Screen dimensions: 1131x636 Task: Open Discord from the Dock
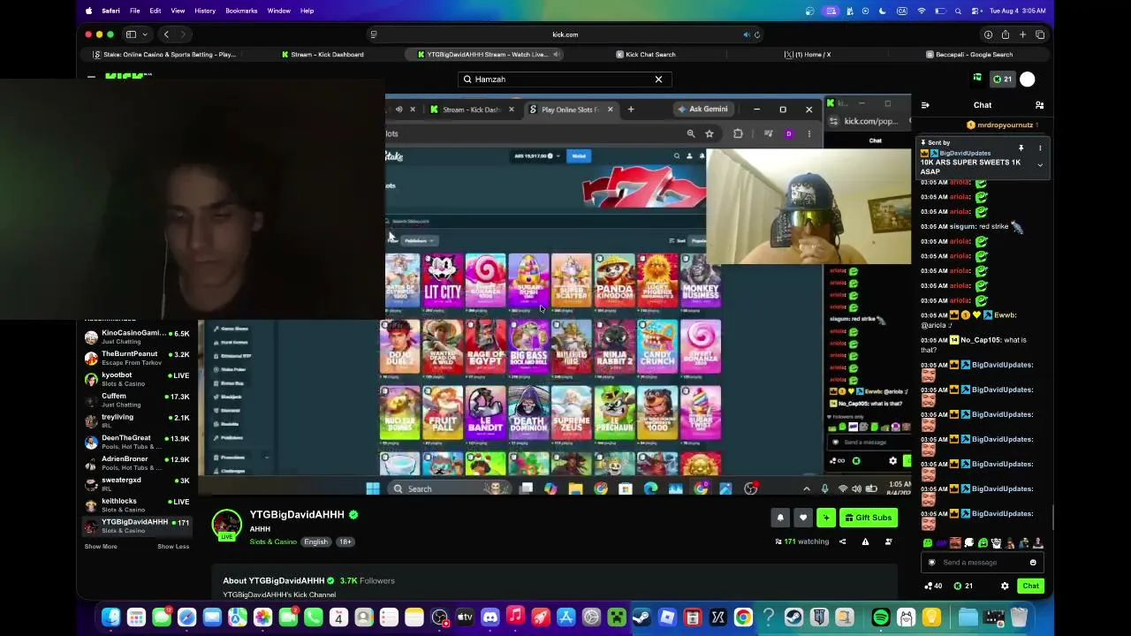tap(490, 617)
